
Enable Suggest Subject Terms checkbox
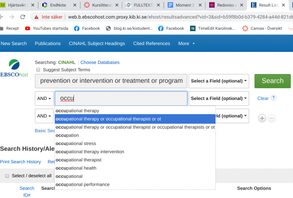coord(38,70)
